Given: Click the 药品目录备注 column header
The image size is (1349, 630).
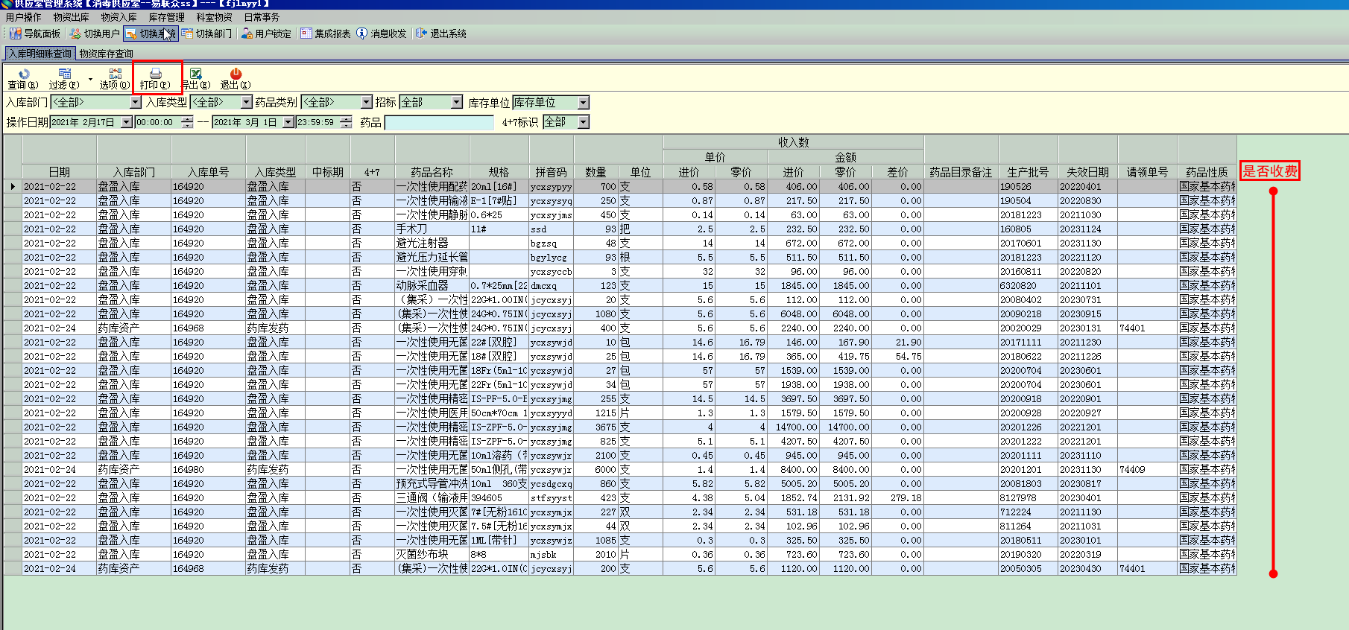Looking at the screenshot, I should pyautogui.click(x=961, y=172).
